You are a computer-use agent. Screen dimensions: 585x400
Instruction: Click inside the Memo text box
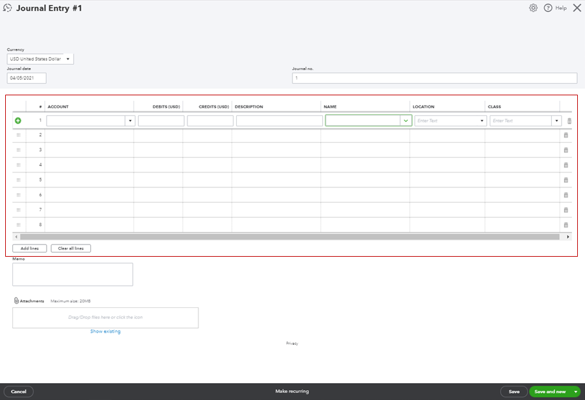(71, 274)
